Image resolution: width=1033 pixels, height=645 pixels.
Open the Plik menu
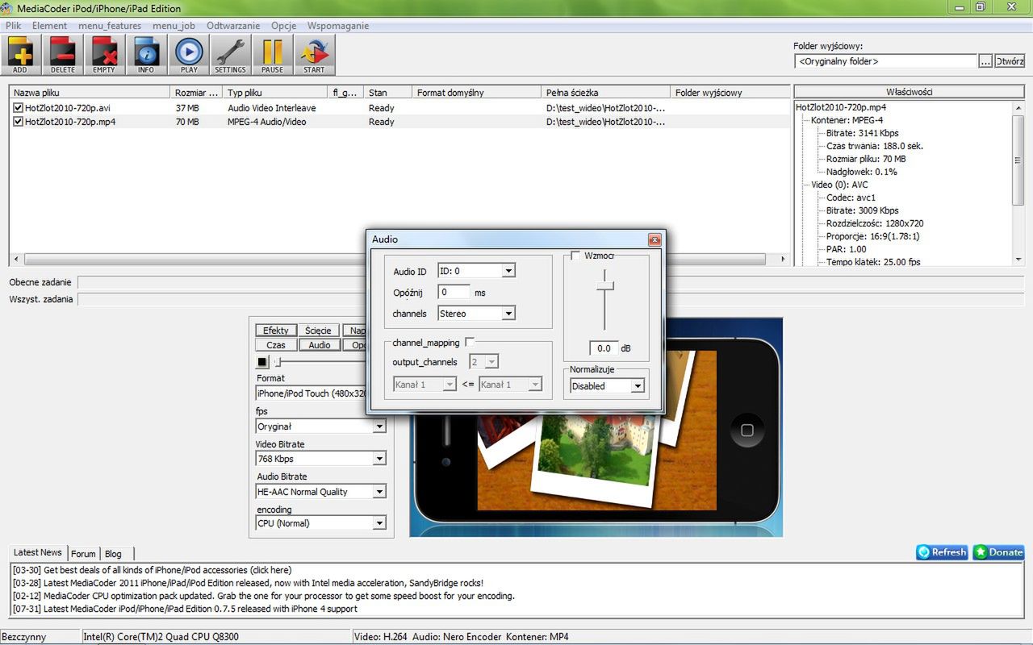pos(13,26)
